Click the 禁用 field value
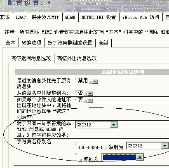 [83, 81]
